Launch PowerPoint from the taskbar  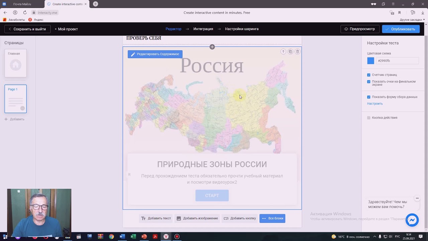tap(144, 237)
